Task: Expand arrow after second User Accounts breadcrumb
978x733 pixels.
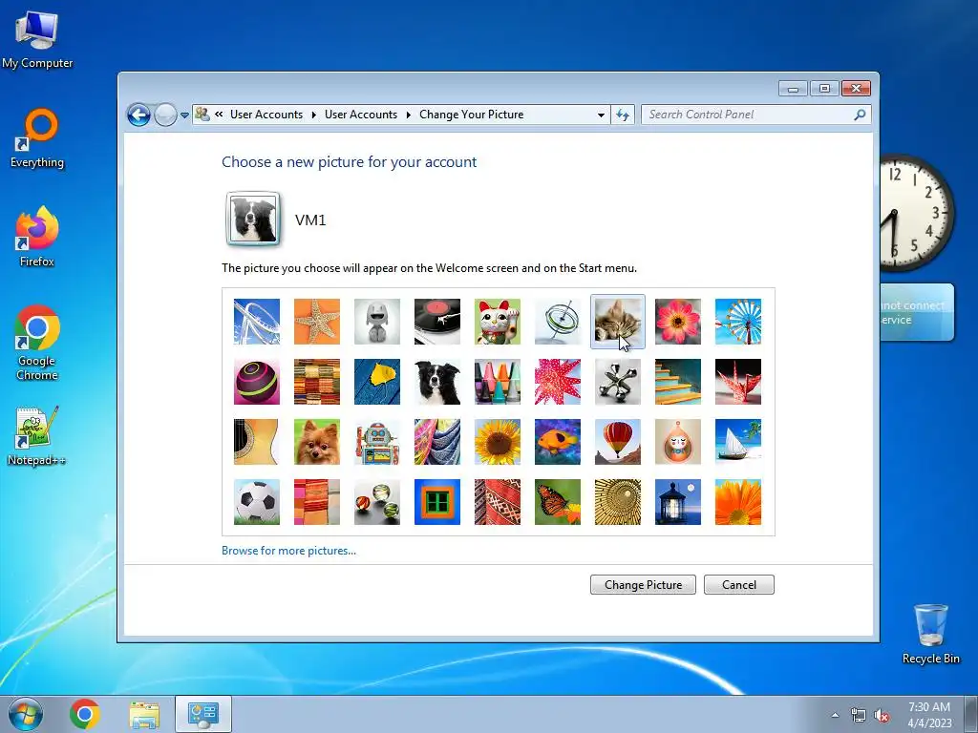Action: 409,115
